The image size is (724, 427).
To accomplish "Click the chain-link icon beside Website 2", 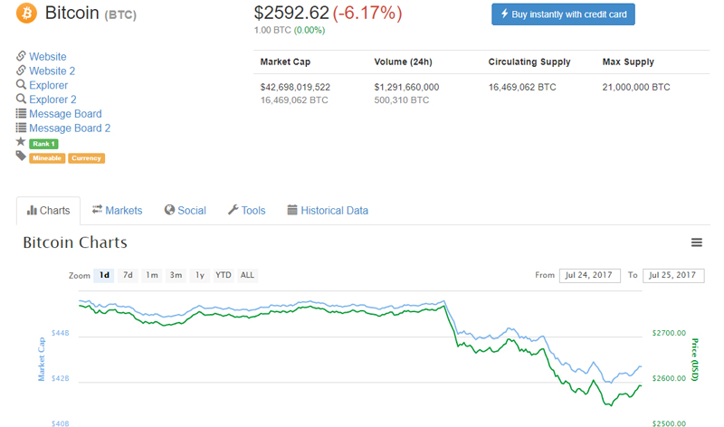I will tap(21, 71).
